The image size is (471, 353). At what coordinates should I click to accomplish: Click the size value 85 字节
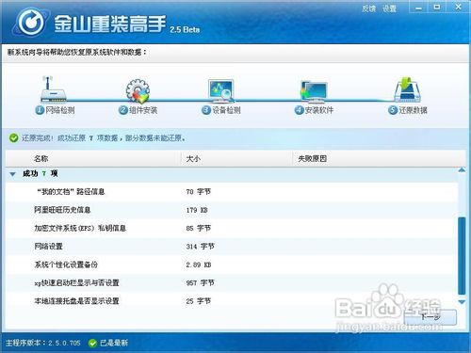pos(199,228)
